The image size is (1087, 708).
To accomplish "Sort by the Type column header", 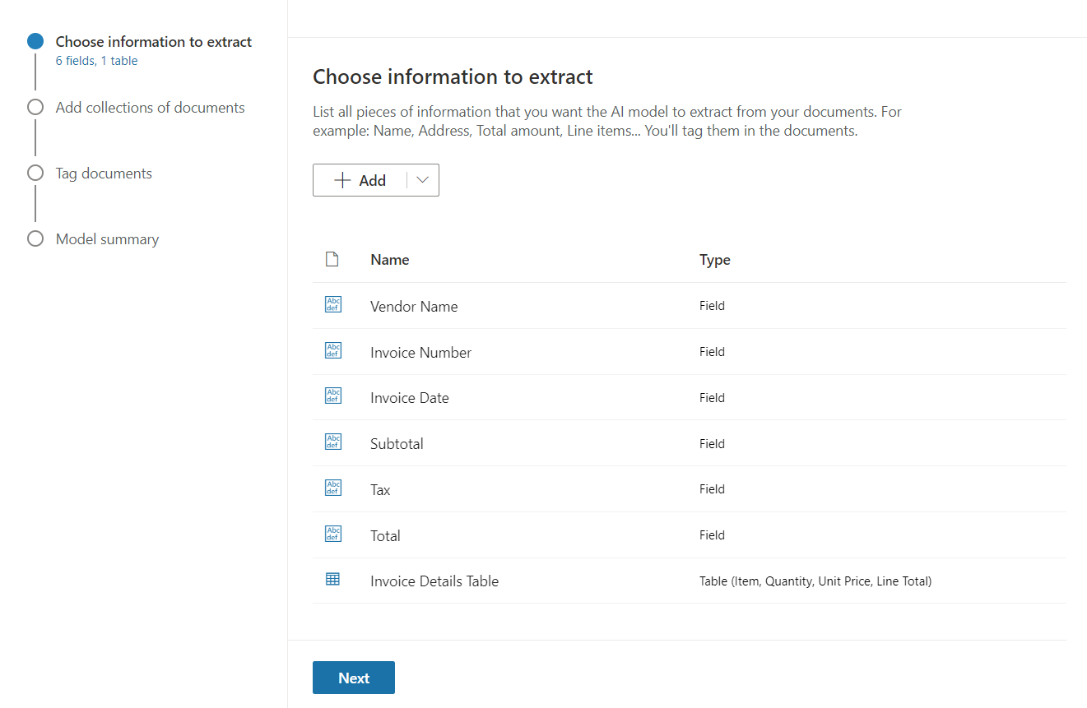I will point(715,260).
